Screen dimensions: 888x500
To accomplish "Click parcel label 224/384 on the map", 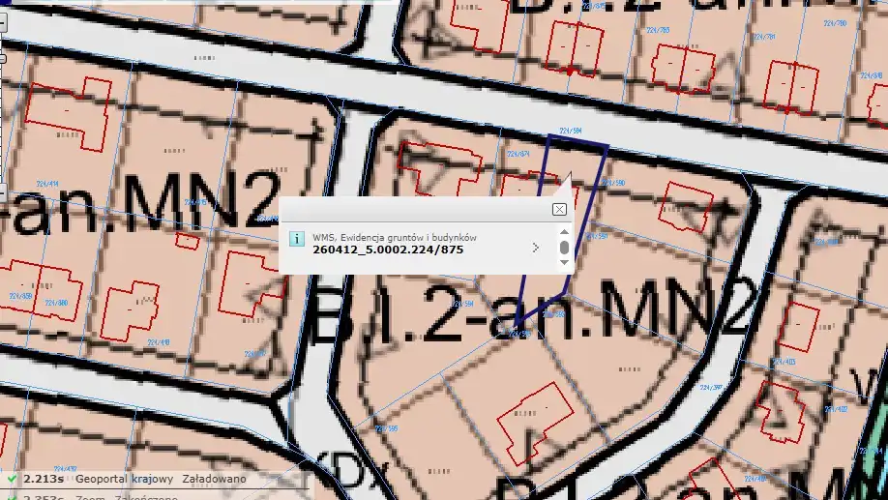I will (x=571, y=132).
